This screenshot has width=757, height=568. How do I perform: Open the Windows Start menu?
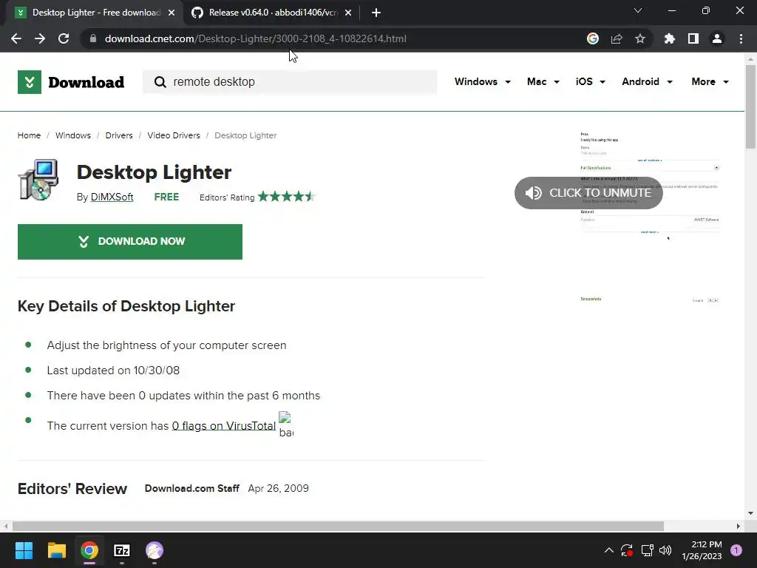point(24,550)
